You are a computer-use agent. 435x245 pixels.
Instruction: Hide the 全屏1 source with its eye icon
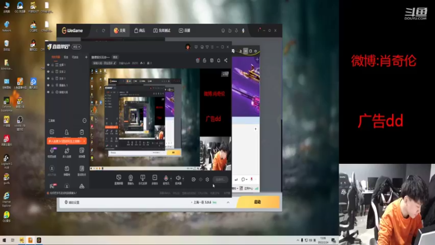point(48,65)
